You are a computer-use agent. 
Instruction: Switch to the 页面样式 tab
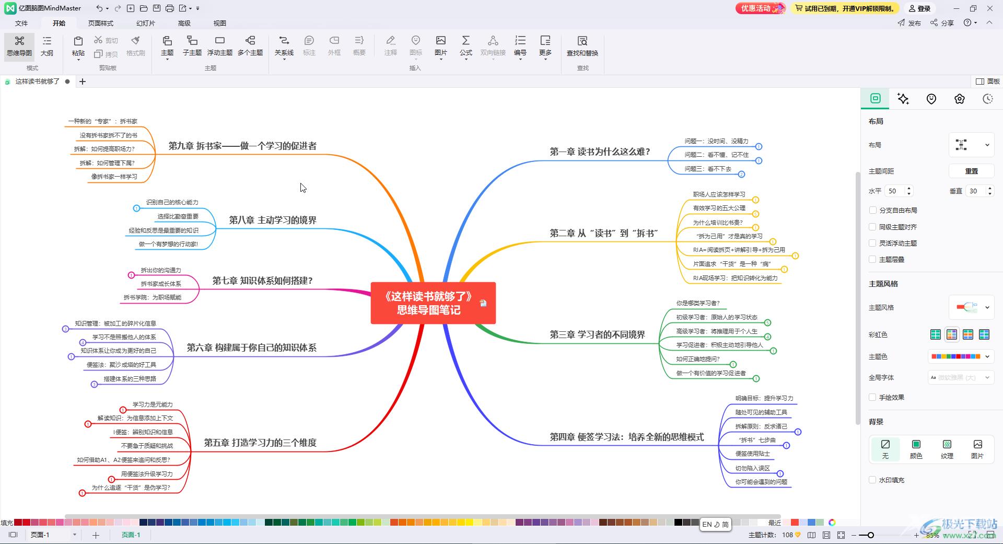coord(101,23)
